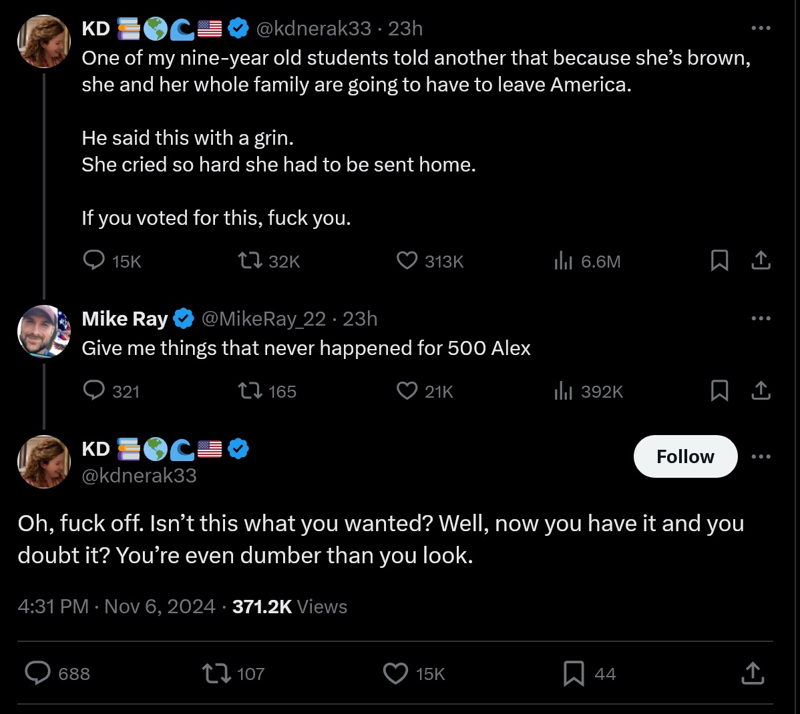Open more options on Mike Ray's post
Screen dimensions: 800x714
coord(761,318)
